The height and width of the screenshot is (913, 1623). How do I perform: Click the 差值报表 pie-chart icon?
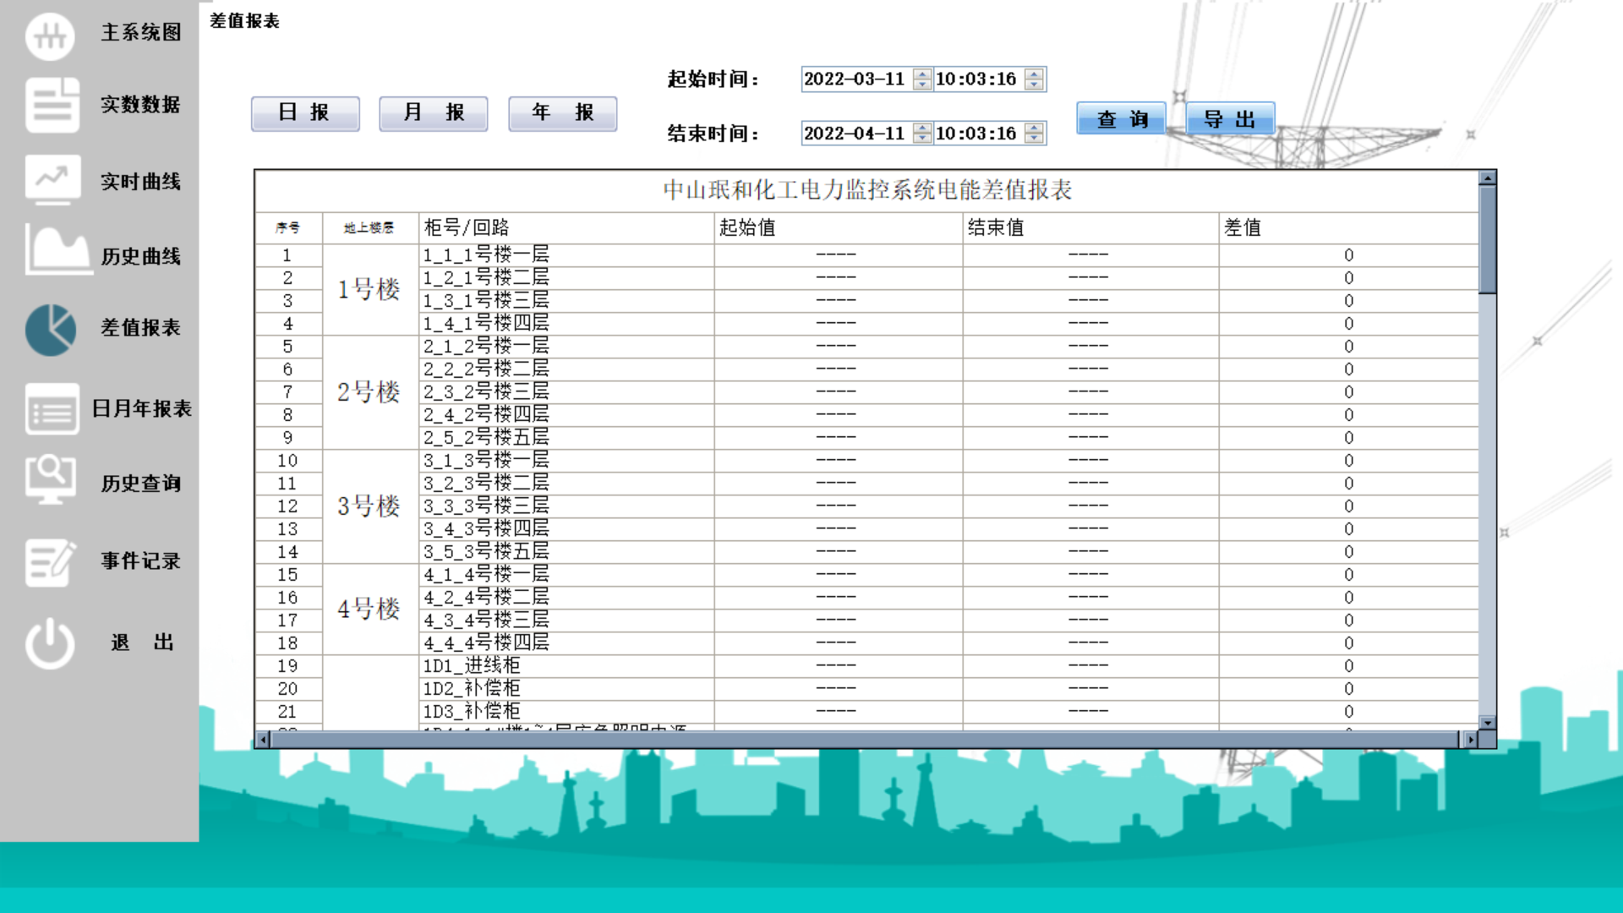pyautogui.click(x=52, y=330)
